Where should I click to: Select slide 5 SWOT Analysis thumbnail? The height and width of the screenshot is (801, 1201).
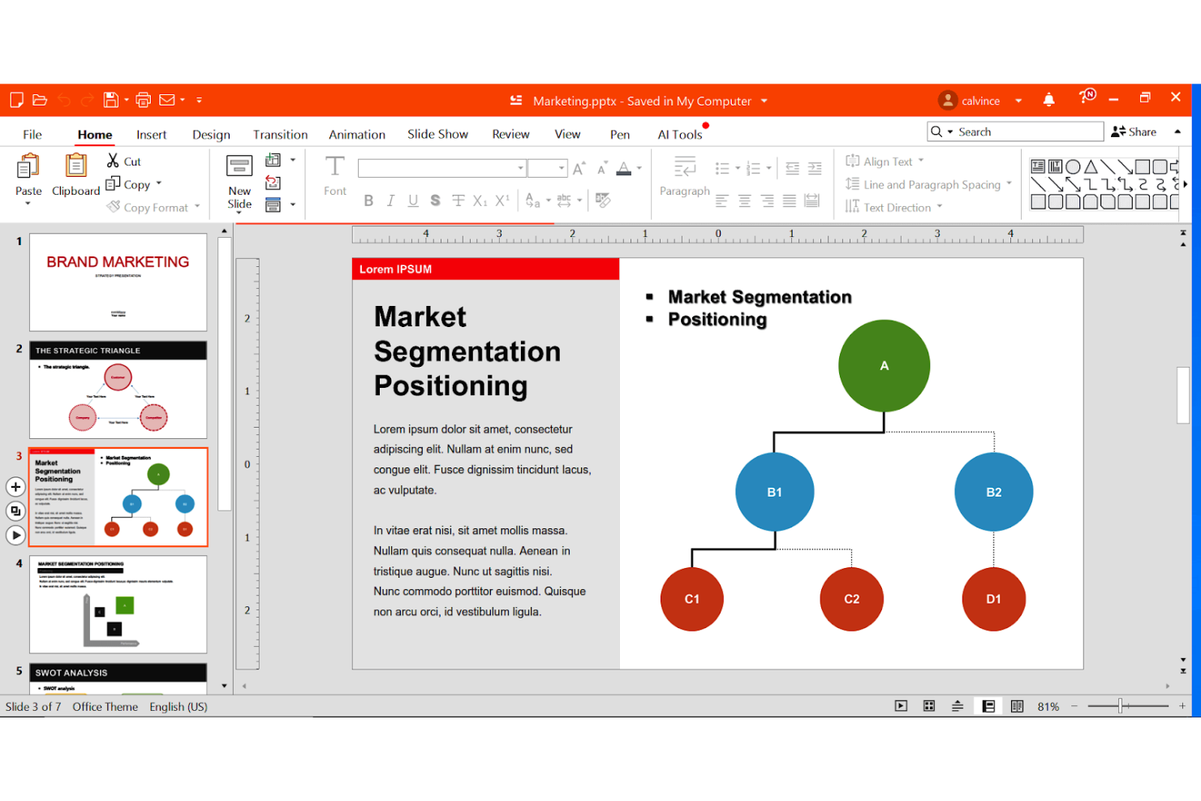tap(118, 674)
